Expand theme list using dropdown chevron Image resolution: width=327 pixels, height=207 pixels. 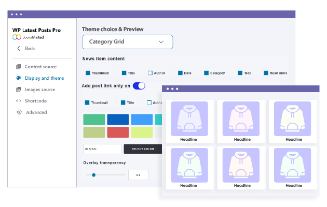(161, 42)
